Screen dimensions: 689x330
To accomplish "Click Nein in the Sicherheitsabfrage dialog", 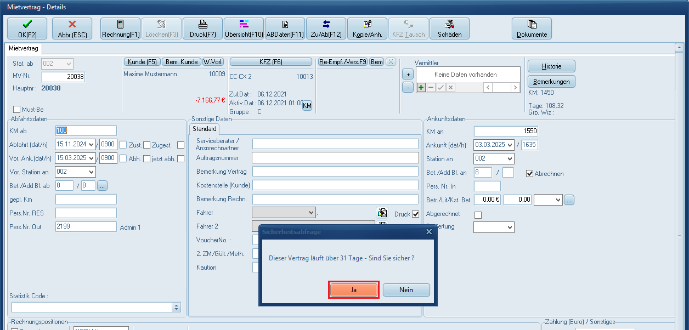I will [406, 290].
